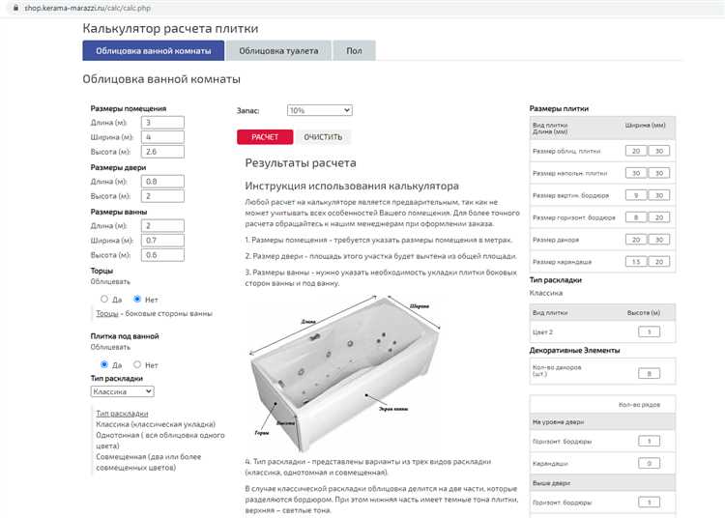Click the door Длина field showing 0.8

161,182
